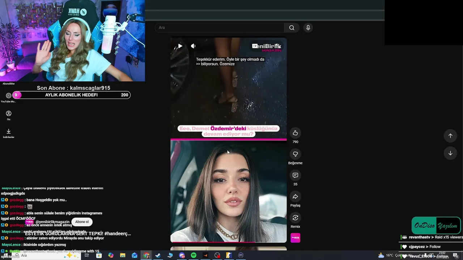Open Discord from the taskbar
Image resolution: width=463 pixels, height=260 pixels.
coord(182,255)
